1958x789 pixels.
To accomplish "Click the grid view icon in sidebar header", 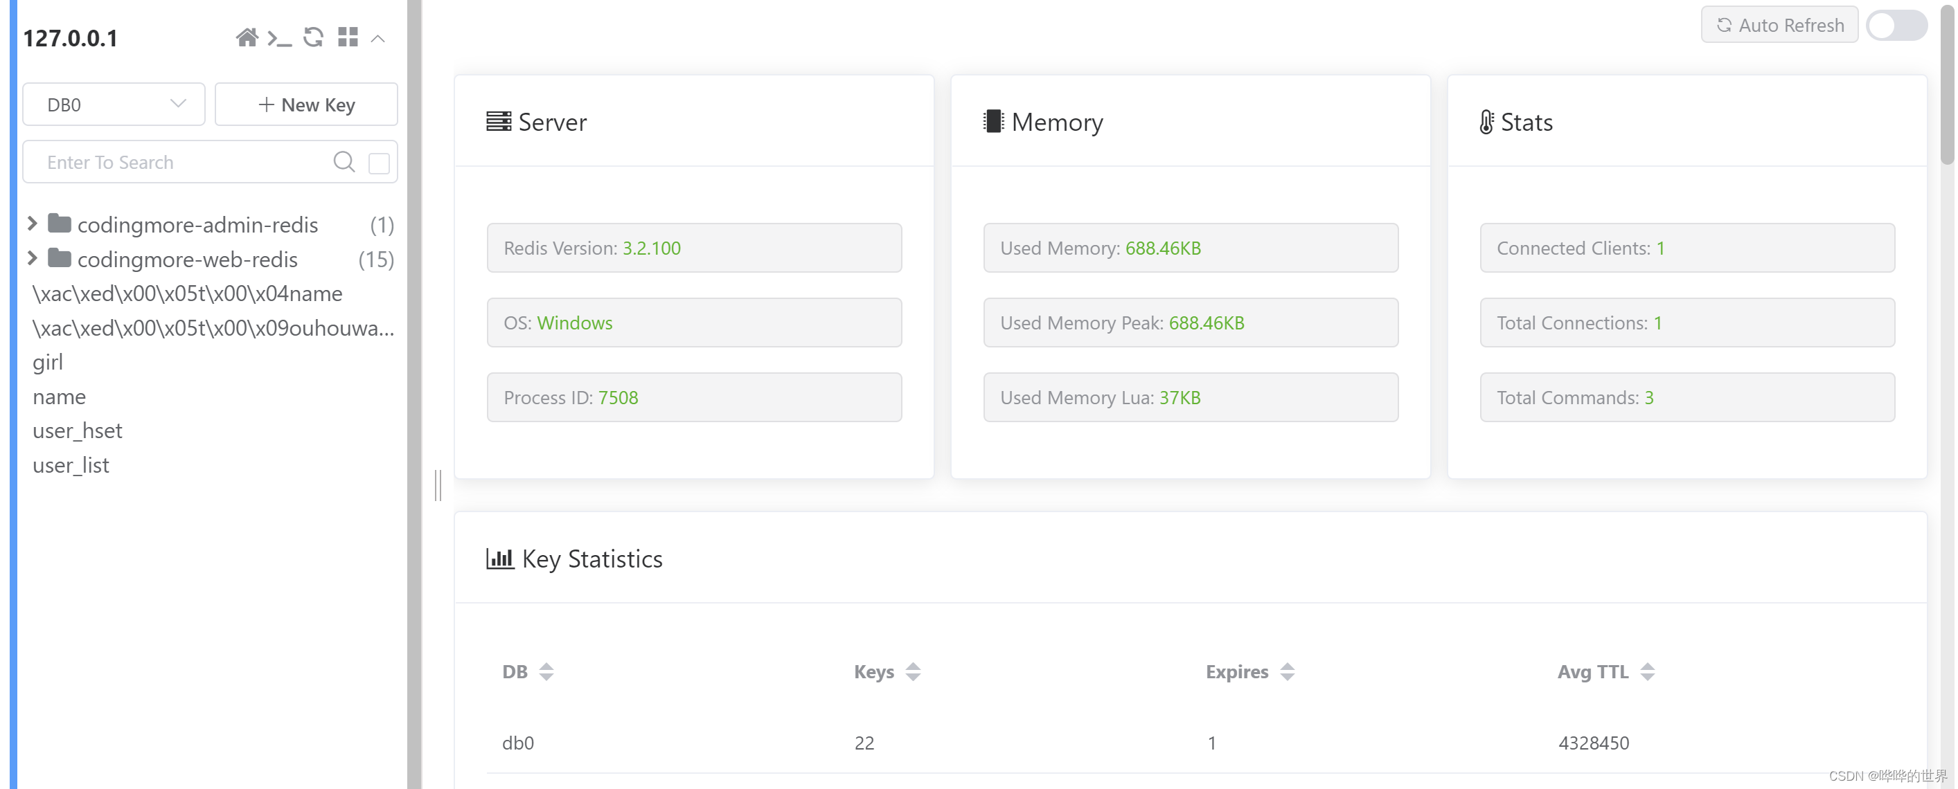I will (x=348, y=37).
